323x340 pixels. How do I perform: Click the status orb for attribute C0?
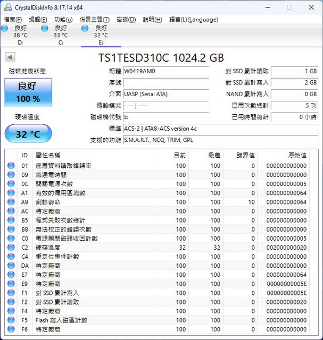[x=11, y=239]
